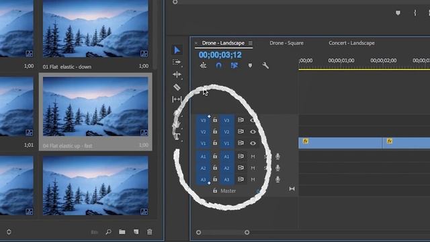Click fx badge on second timeline clip
The image size is (430, 242).
click(x=390, y=141)
